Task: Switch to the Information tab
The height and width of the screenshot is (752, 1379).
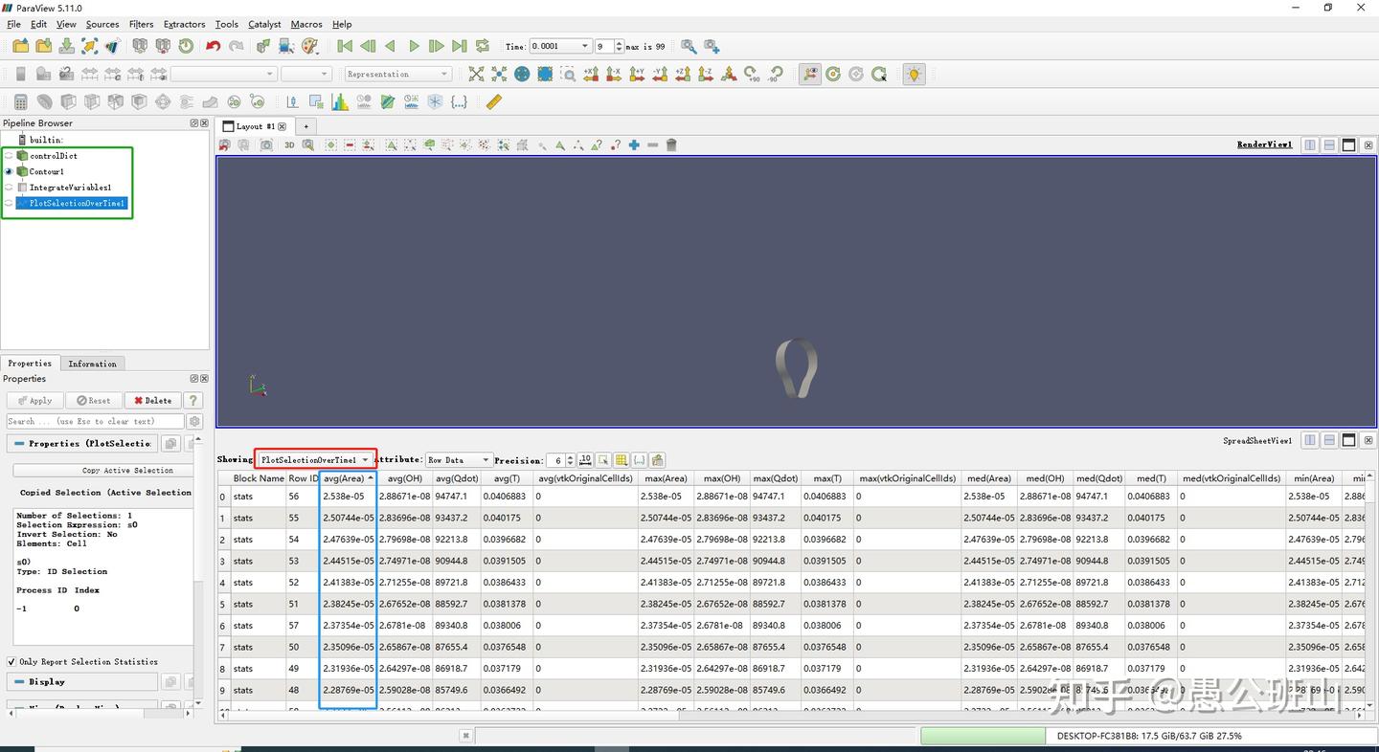Action: [92, 363]
